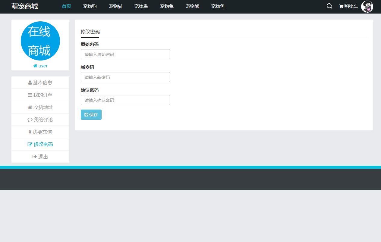This screenshot has height=242, width=381.
Task: Open the 宠物鱼 category
Action: [218, 6]
